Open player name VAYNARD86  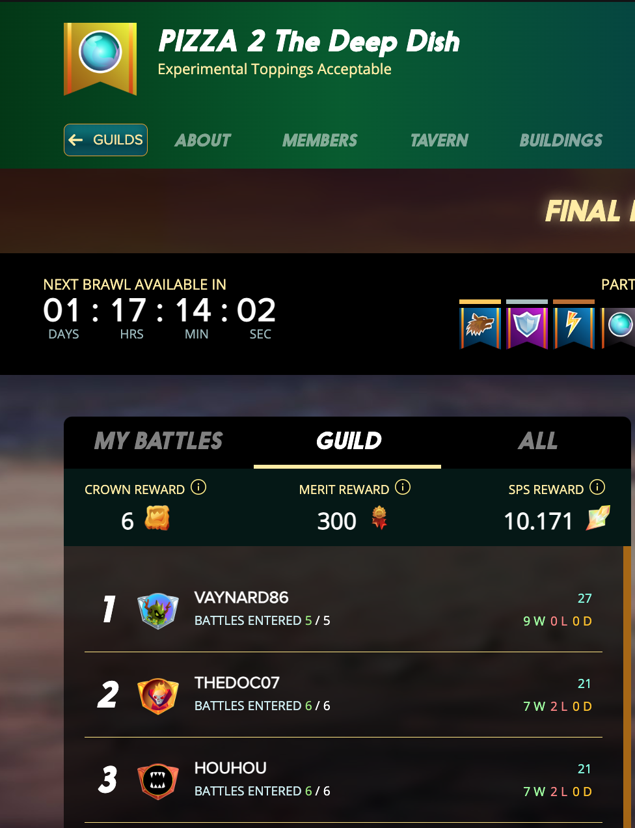[241, 598]
